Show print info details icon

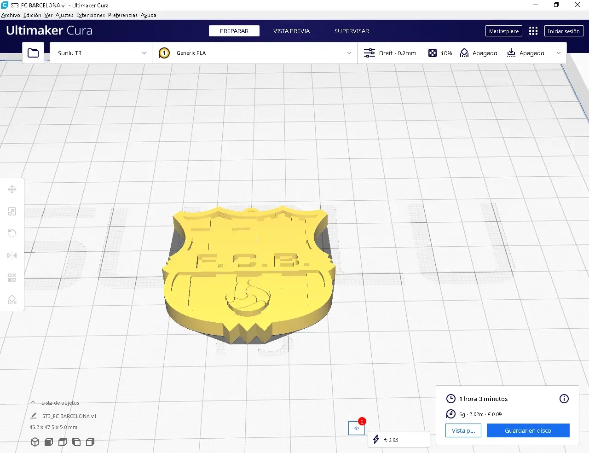pyautogui.click(x=564, y=399)
